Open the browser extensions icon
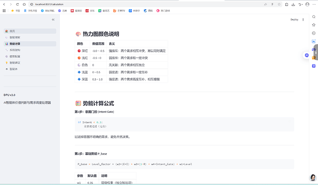Image resolution: width=318 pixels, height=185 pixels. (287, 4)
